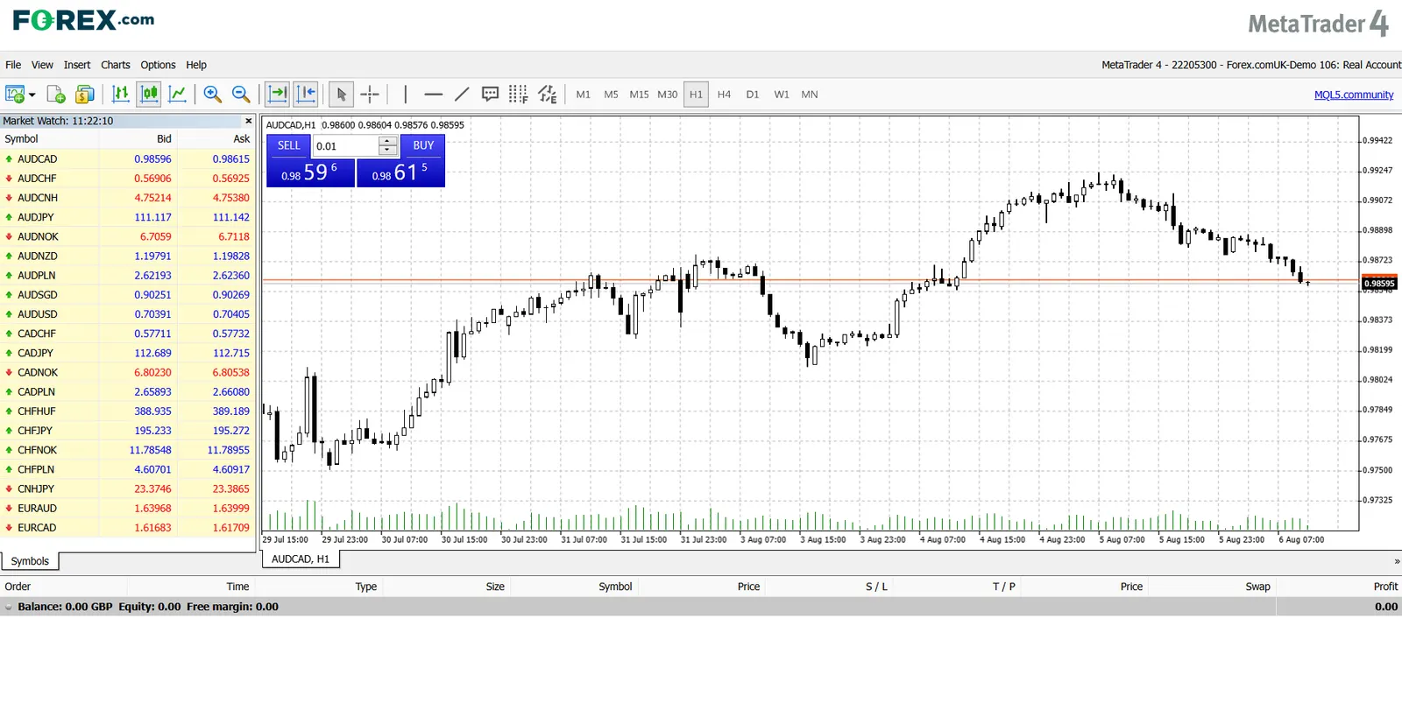The height and width of the screenshot is (717, 1402).
Task: Click the BUY button on chart
Action: tap(424, 146)
